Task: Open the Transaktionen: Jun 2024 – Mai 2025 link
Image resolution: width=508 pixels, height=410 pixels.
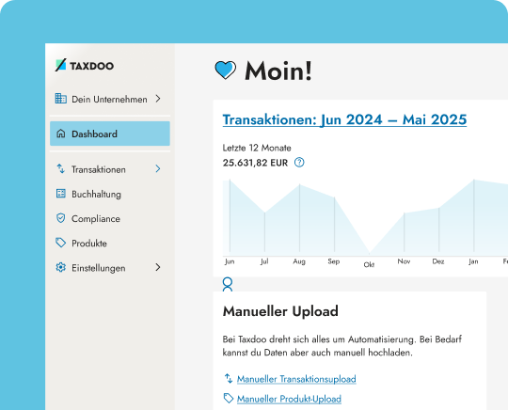Action: 344,119
